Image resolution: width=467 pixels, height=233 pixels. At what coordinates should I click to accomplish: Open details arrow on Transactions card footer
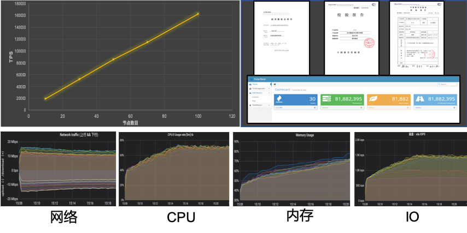[363, 108]
